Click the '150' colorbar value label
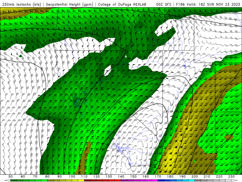This screenshot has height=182, width=242. pos(133,177)
